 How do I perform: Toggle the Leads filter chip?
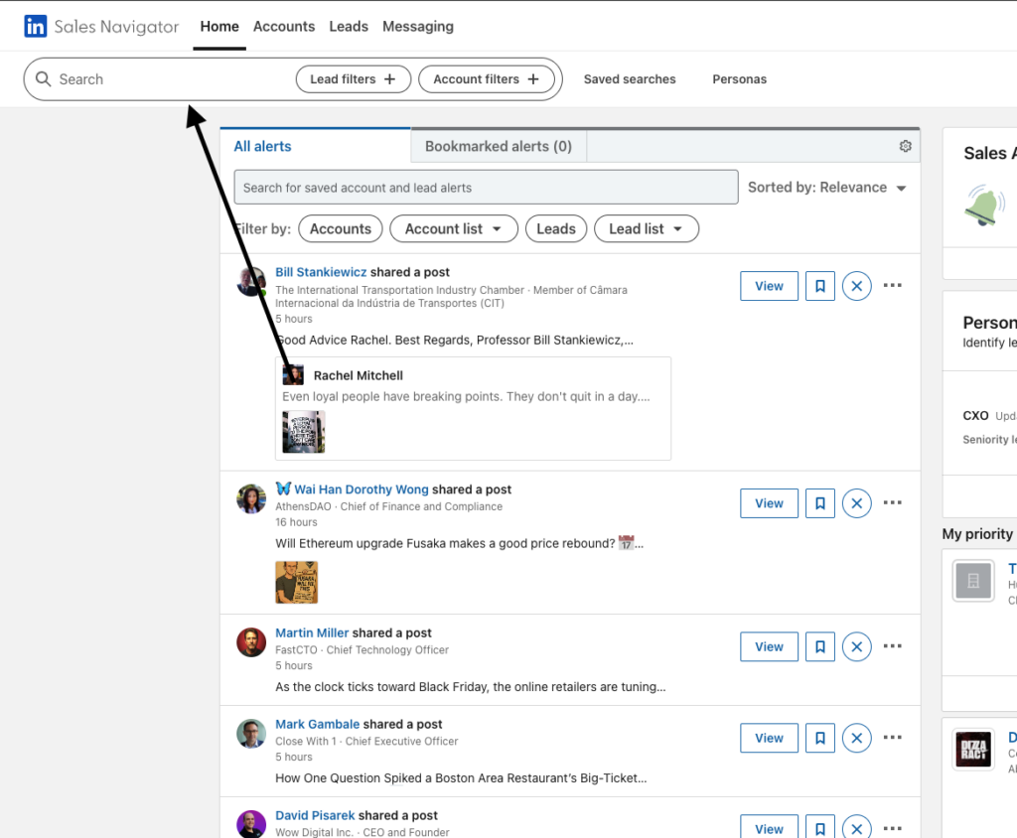click(x=555, y=228)
